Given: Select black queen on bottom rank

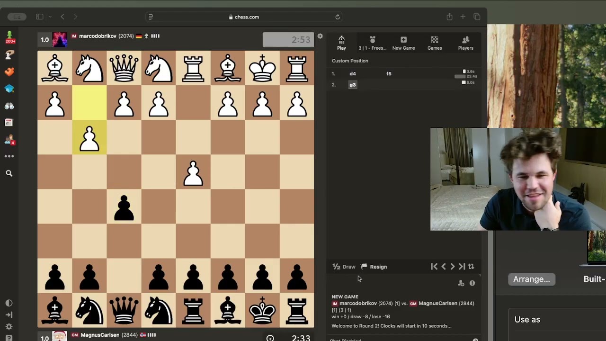Looking at the screenshot, I should (124, 310).
